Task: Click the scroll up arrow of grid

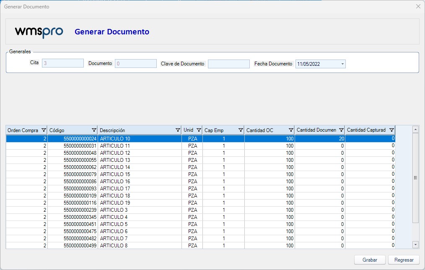Action: (415, 129)
